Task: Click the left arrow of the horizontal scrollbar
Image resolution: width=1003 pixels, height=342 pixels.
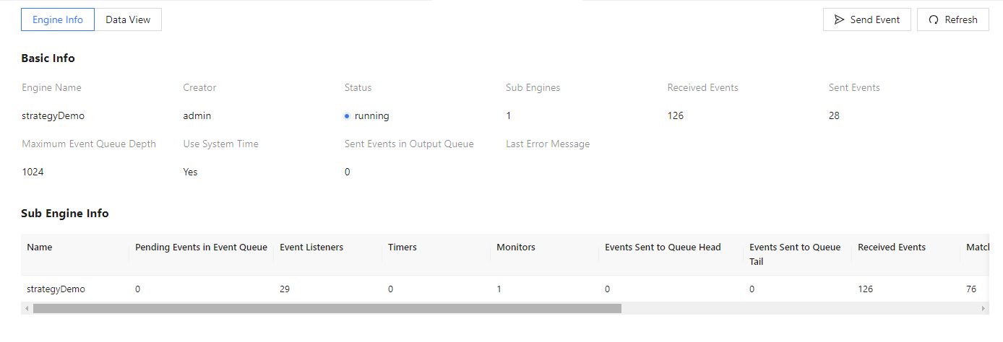Action: [x=27, y=308]
